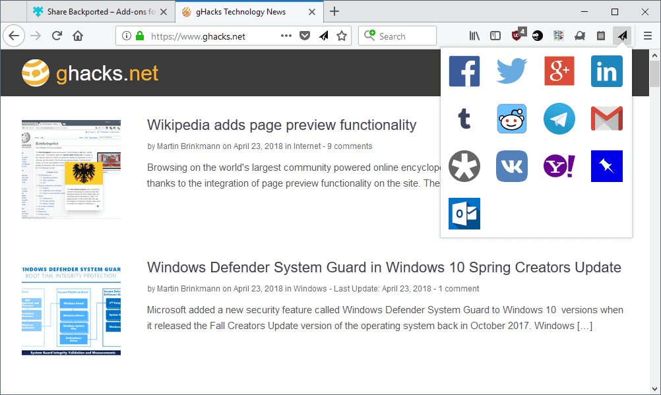This screenshot has height=395, width=661.
Task: Minimize the Firefox window
Action: tap(584, 12)
